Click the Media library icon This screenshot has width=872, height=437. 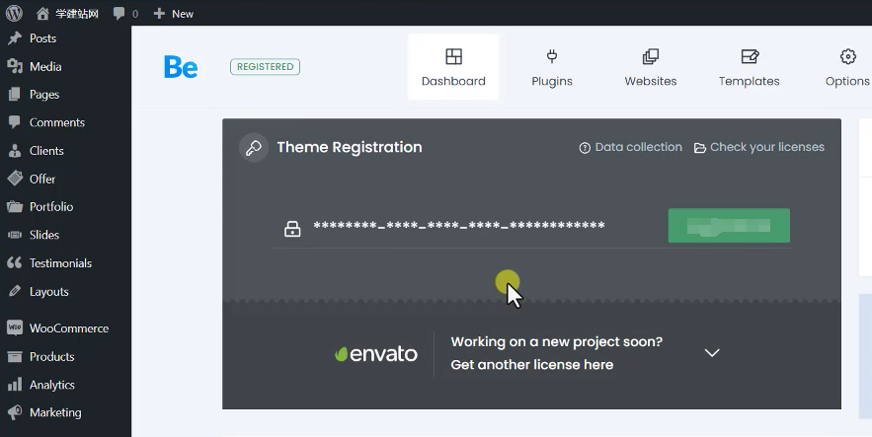pyautogui.click(x=15, y=67)
